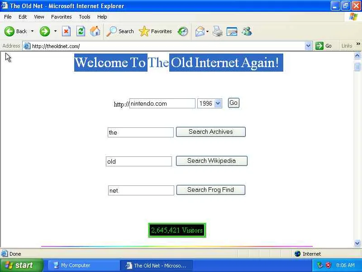
Task: Open the Edit menu
Action: (x=23, y=17)
